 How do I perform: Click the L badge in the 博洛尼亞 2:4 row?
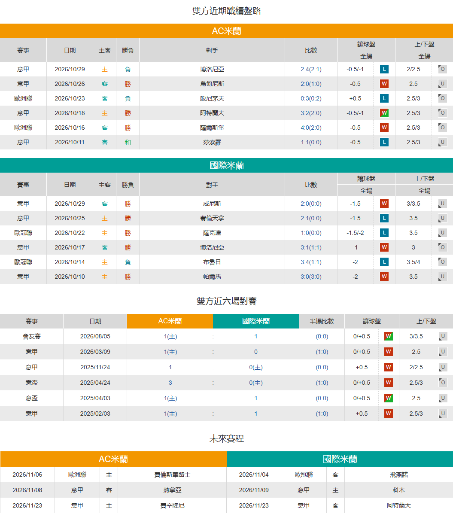tap(384, 69)
